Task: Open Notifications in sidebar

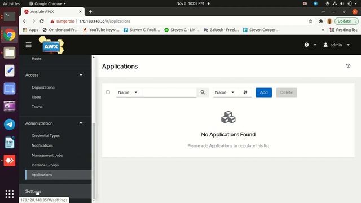Action: click(42, 145)
